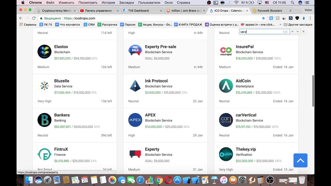Click the page vertical scrollbar thumb
This screenshot has width=331, height=186.
point(313,90)
